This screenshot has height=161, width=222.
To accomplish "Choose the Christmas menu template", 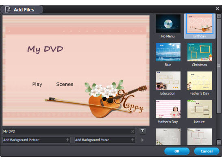I will point(200,52).
